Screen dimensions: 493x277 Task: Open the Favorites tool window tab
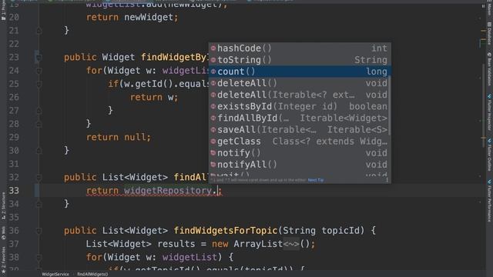pyautogui.click(x=3, y=260)
